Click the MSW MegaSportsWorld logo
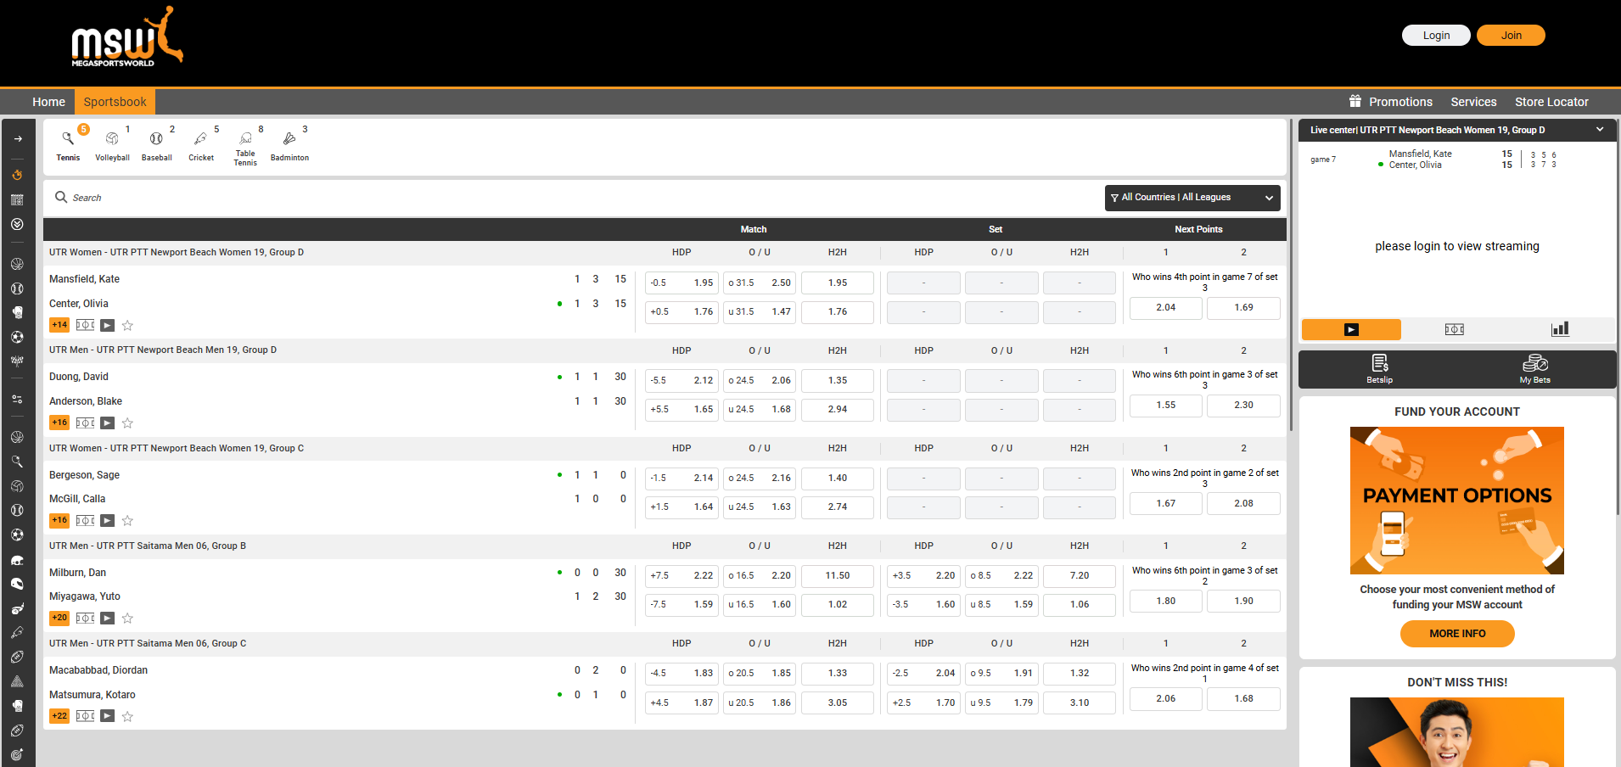The width and height of the screenshot is (1621, 767). click(x=127, y=38)
